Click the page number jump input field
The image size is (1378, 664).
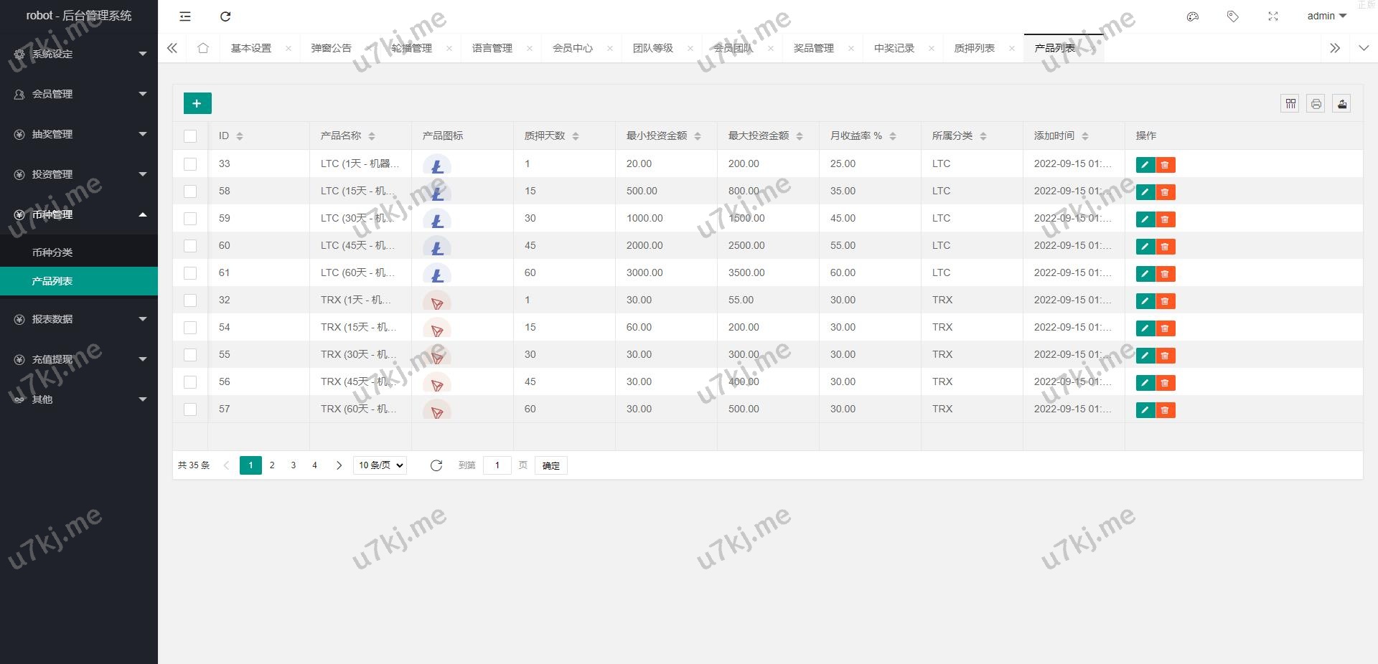pos(497,465)
